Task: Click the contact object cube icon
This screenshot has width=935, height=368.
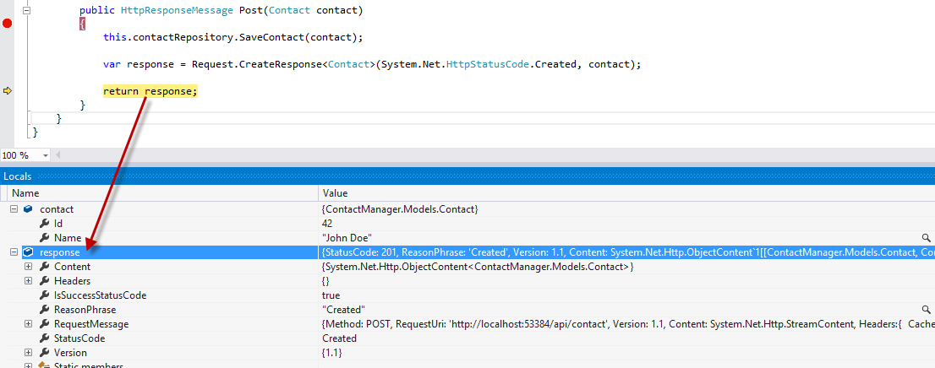Action: pyautogui.click(x=28, y=209)
